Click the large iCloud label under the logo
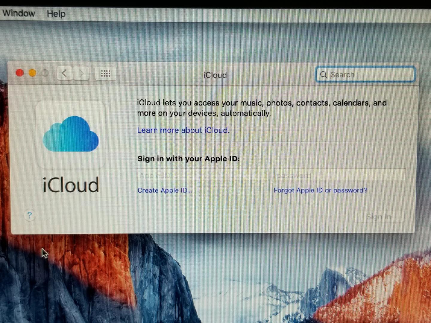This screenshot has width=431, height=323. tap(71, 185)
